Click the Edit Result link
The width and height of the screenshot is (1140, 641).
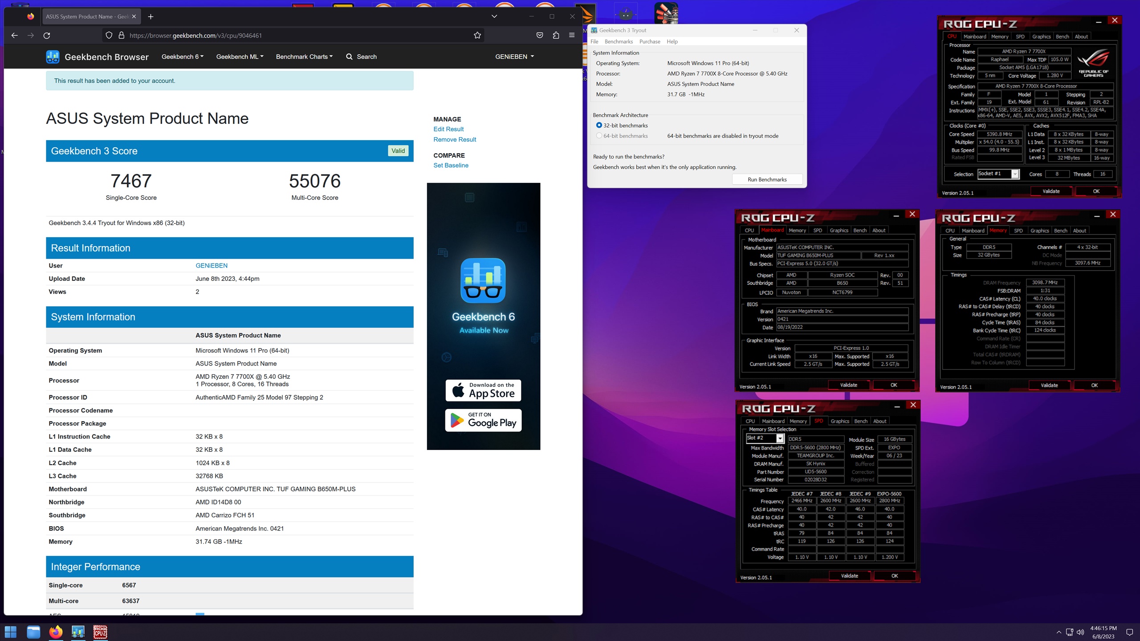(448, 129)
